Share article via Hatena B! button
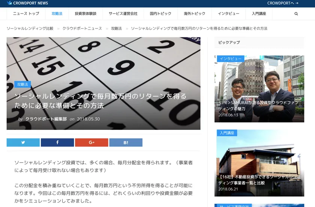 coord(126,142)
